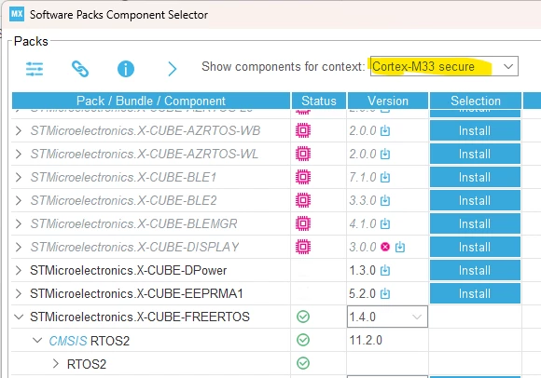Expand the X-CUBE-DISPLAY pack row
The image size is (541, 378).
19,247
